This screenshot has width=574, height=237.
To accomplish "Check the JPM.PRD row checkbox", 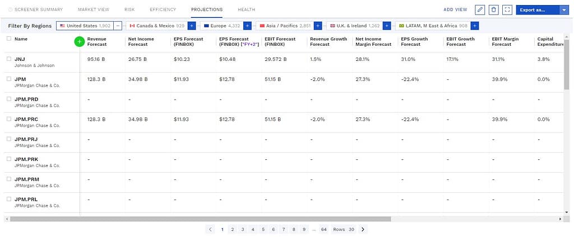I will 9,99.
